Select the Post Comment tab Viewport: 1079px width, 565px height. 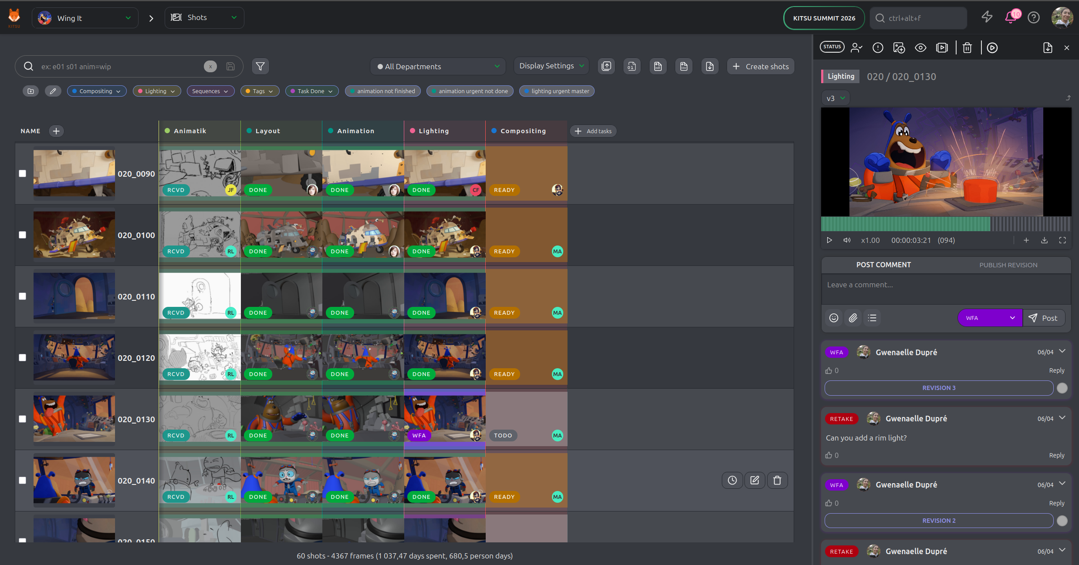(x=883, y=265)
